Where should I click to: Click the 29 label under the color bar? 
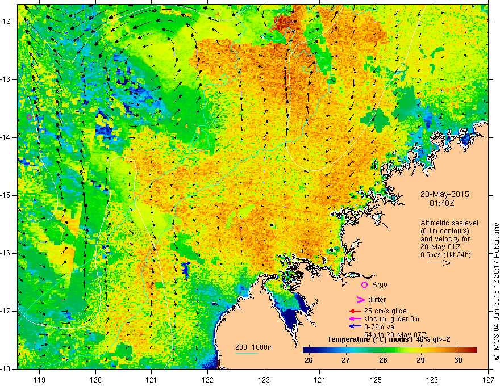420,360
